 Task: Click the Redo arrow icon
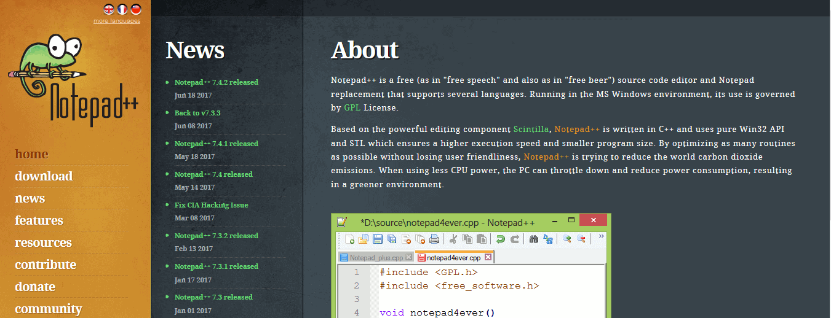tap(515, 239)
